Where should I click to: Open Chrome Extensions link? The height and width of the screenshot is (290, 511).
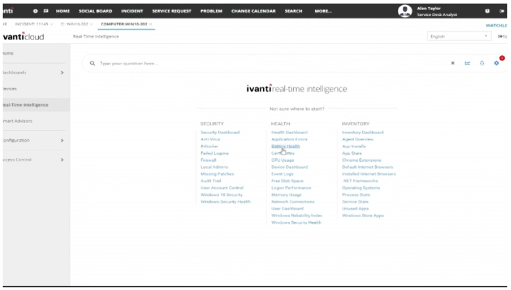pos(361,160)
